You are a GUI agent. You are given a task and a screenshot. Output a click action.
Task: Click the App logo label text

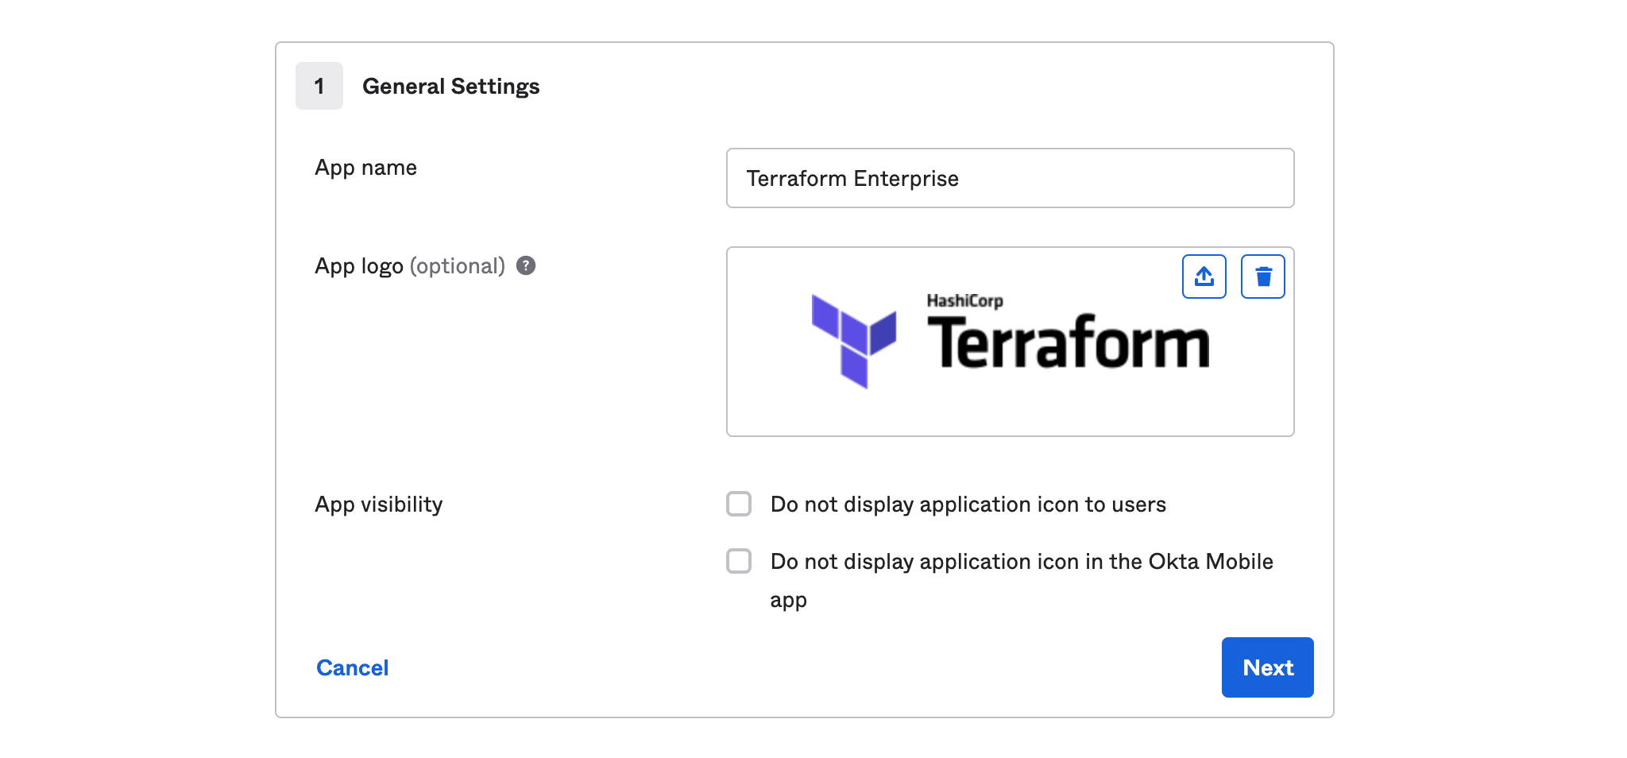pos(359,266)
